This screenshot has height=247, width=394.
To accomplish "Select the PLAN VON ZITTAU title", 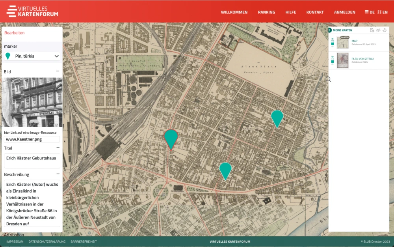I will 362,59.
